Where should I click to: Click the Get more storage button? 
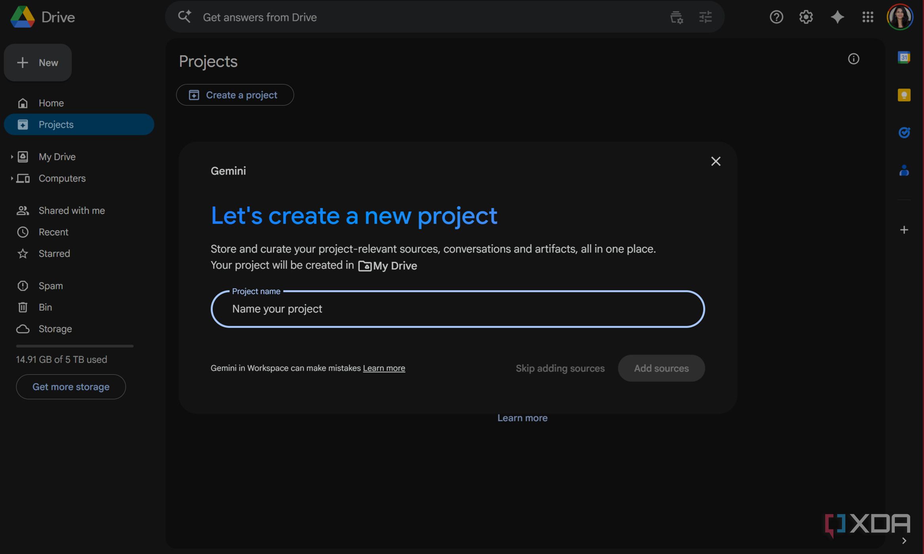pyautogui.click(x=71, y=387)
